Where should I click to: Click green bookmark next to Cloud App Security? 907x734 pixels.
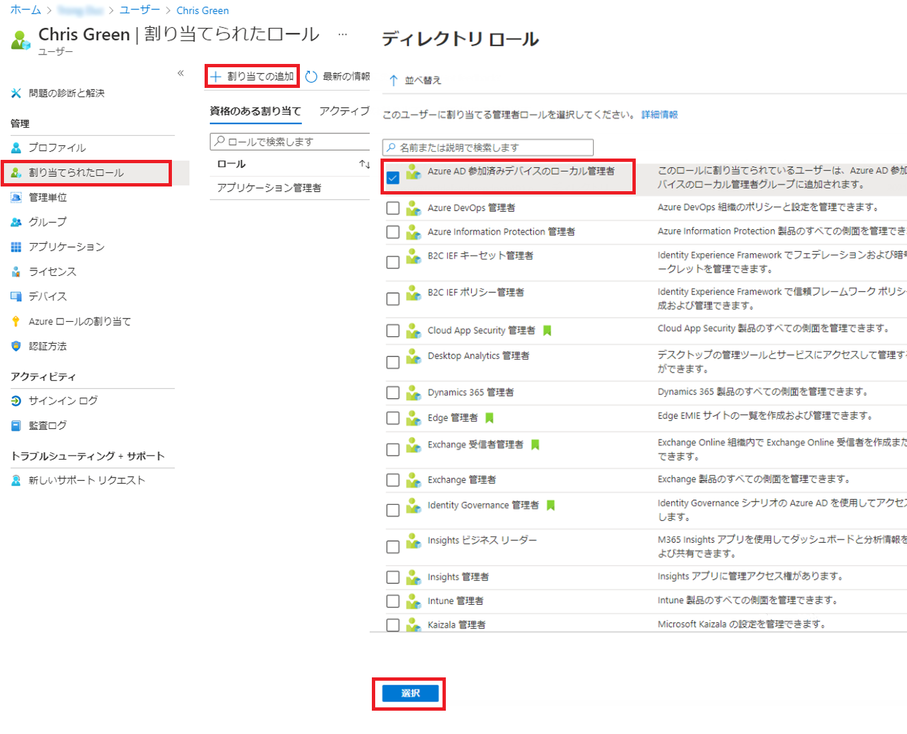pos(547,330)
